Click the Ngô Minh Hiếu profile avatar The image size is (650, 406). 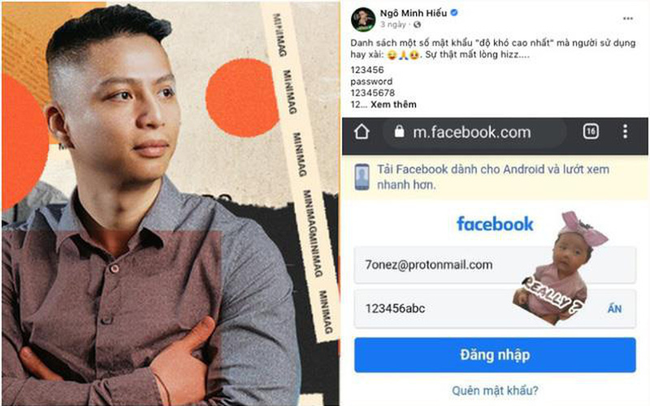(x=363, y=19)
